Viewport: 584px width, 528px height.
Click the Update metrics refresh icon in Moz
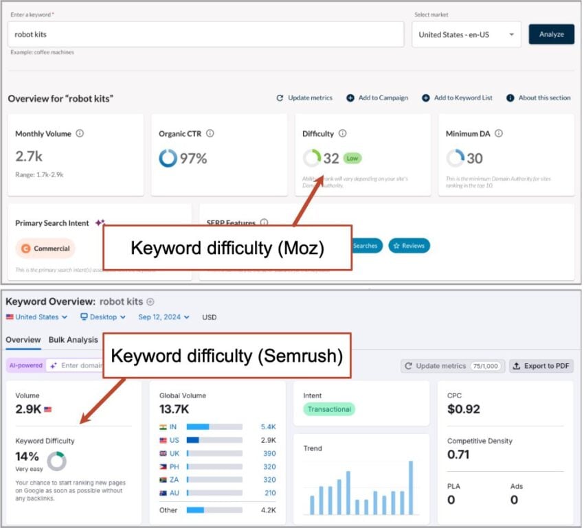280,98
